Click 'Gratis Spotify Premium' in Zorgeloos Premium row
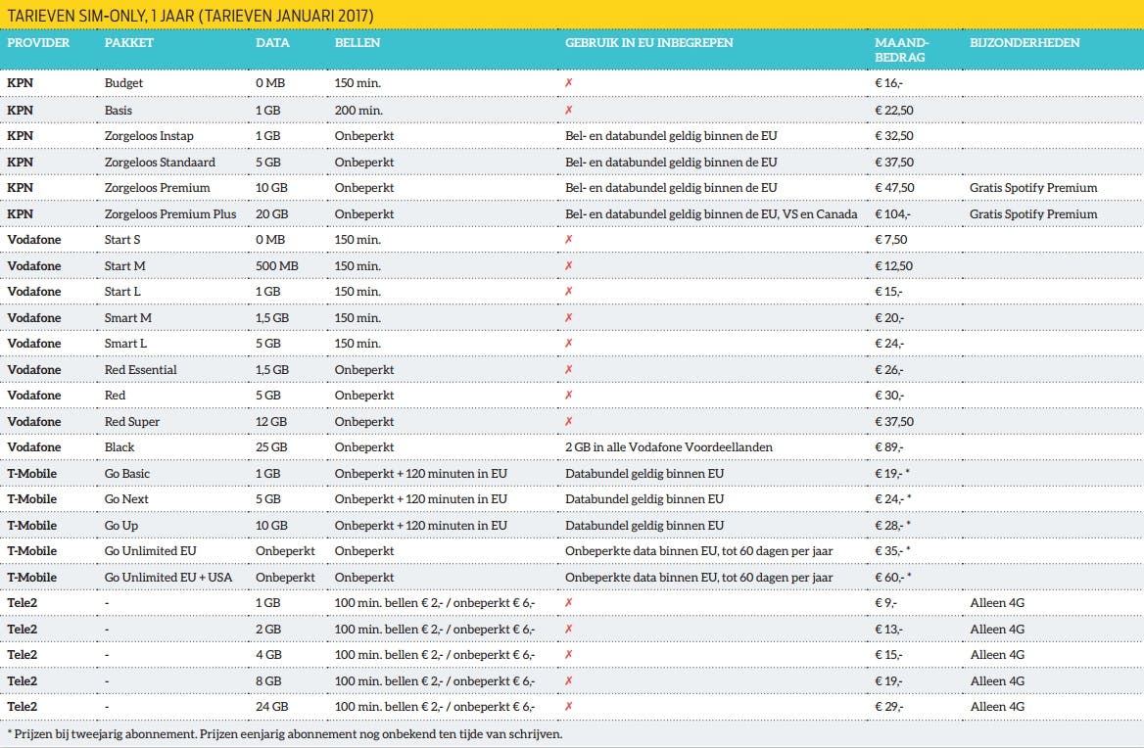The image size is (1144, 748). [x=1033, y=188]
